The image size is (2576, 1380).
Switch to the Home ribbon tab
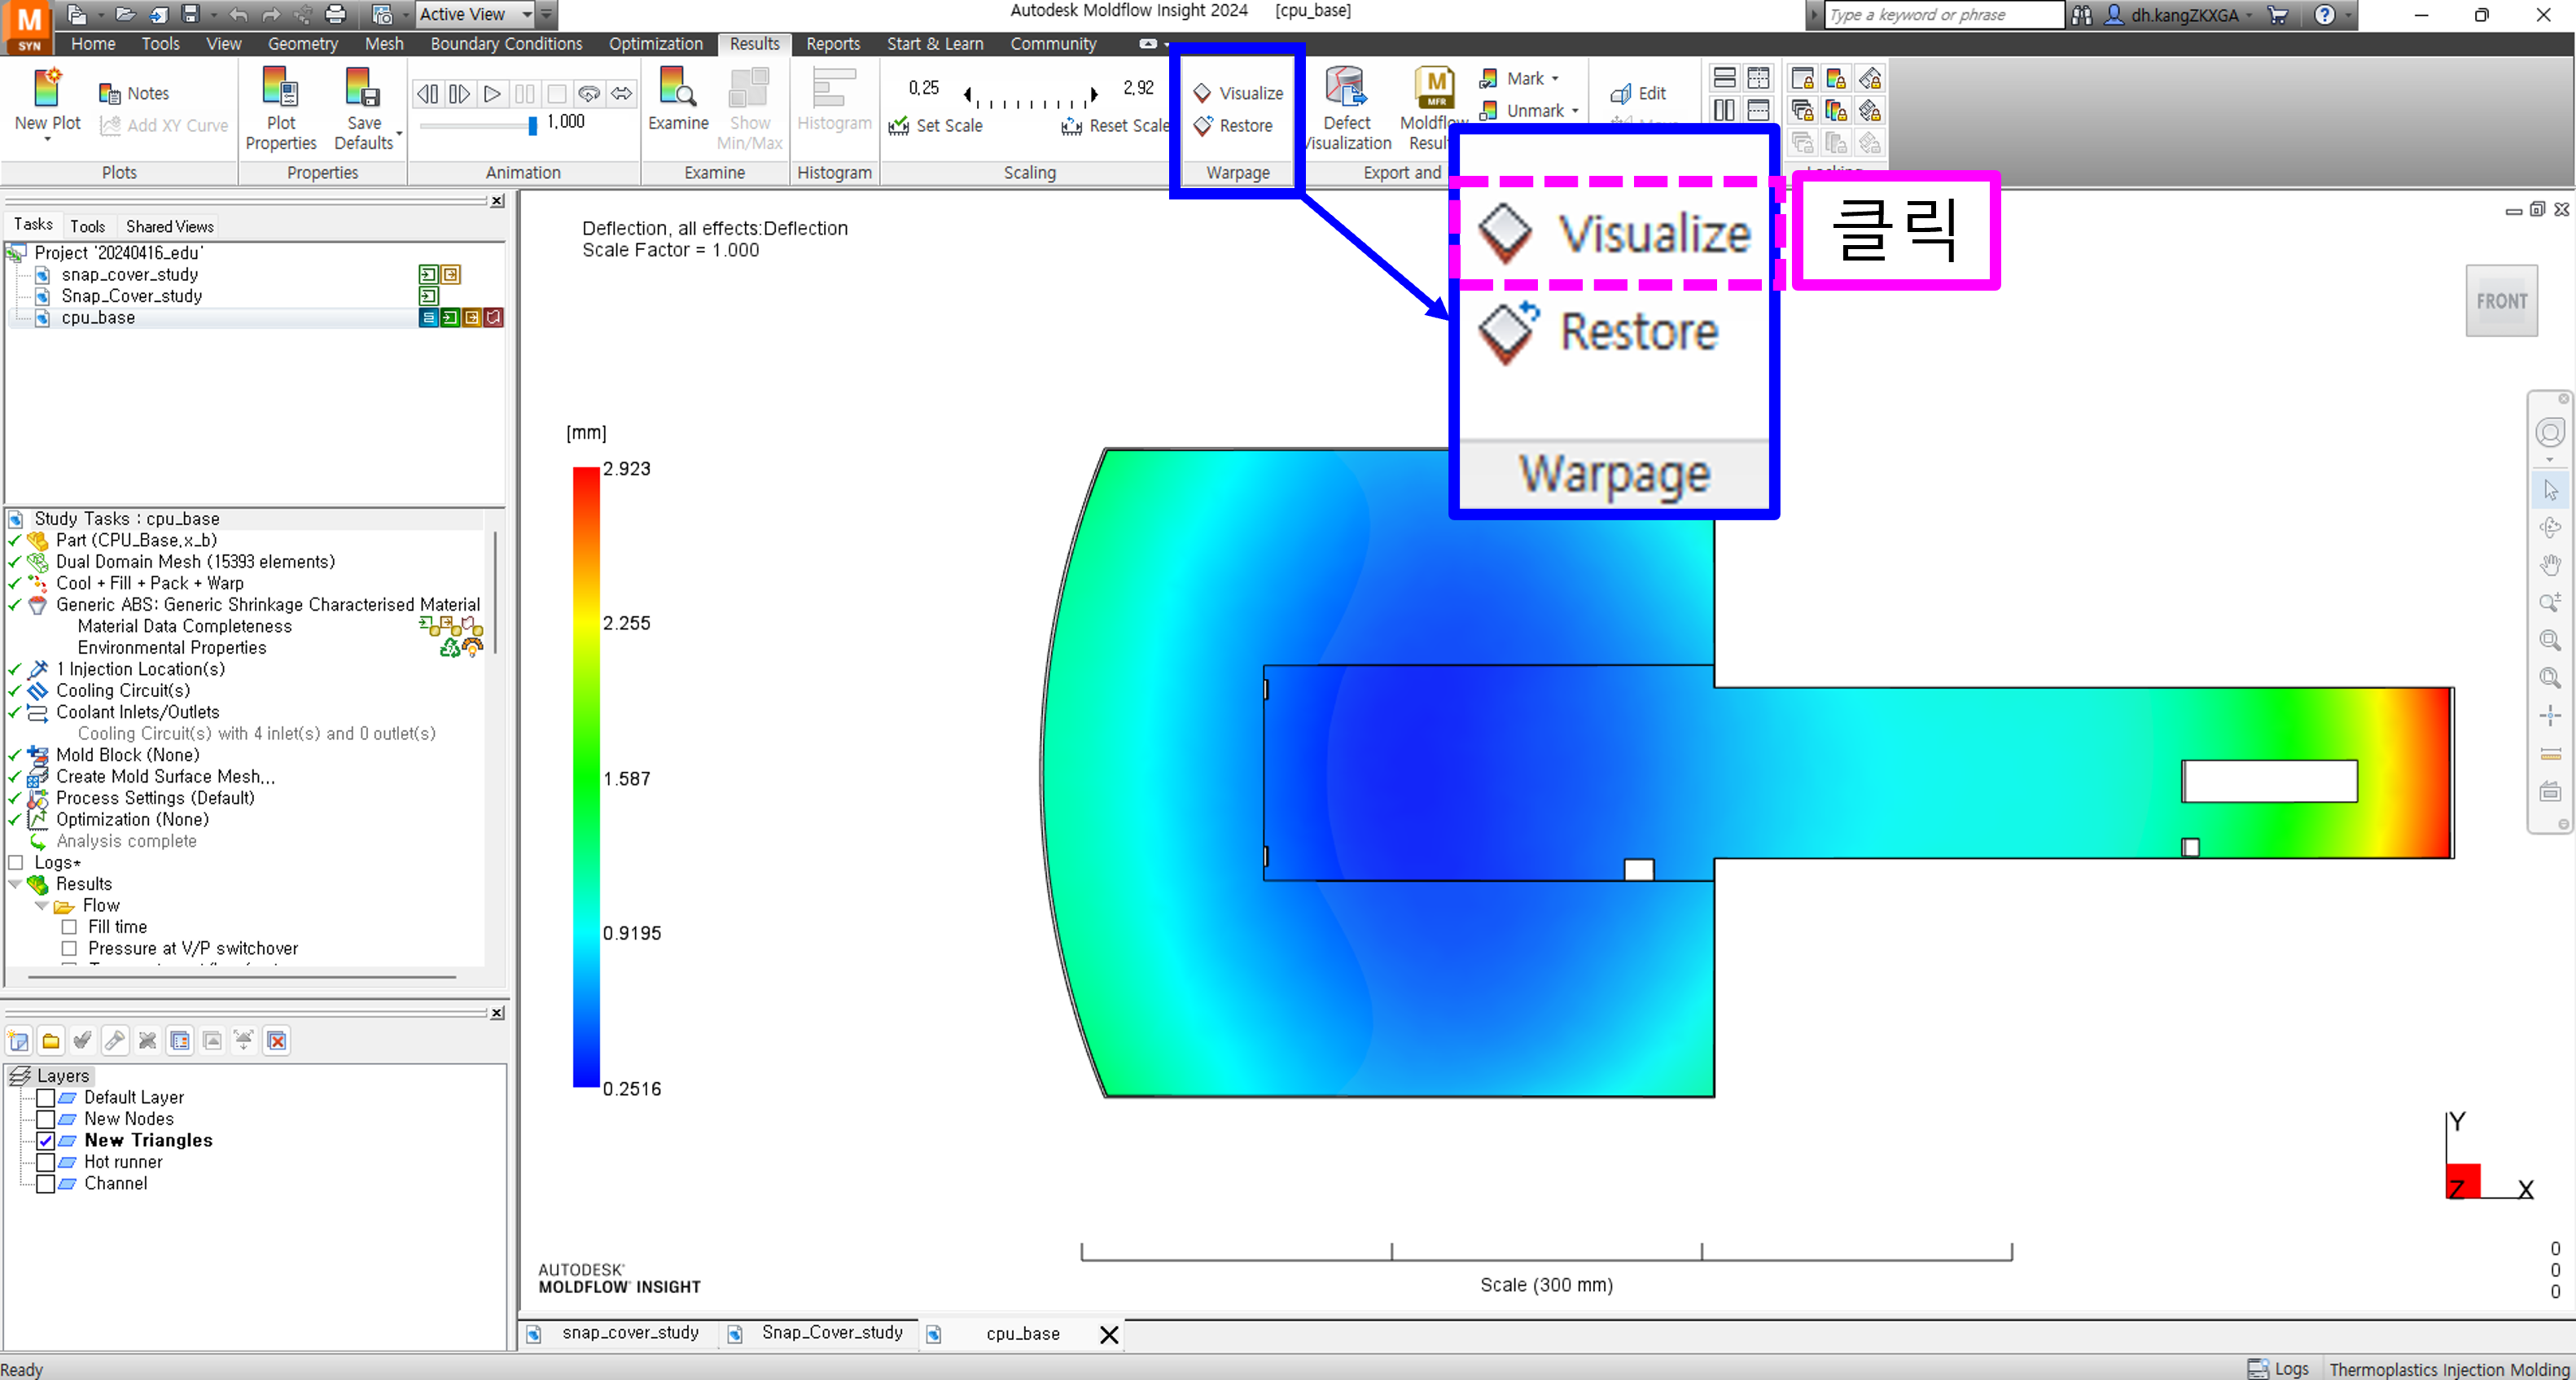(x=93, y=44)
